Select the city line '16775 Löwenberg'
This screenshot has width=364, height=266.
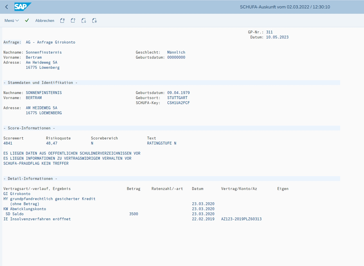[43, 67]
